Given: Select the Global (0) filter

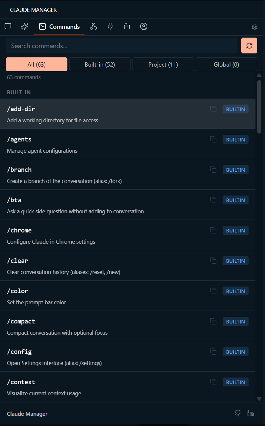Looking at the screenshot, I should click(226, 64).
